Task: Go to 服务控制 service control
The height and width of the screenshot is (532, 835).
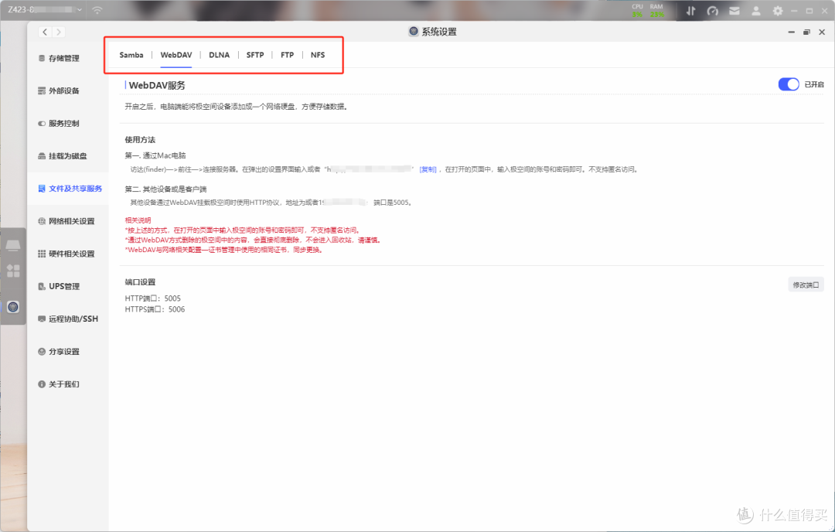Action: pyautogui.click(x=59, y=123)
